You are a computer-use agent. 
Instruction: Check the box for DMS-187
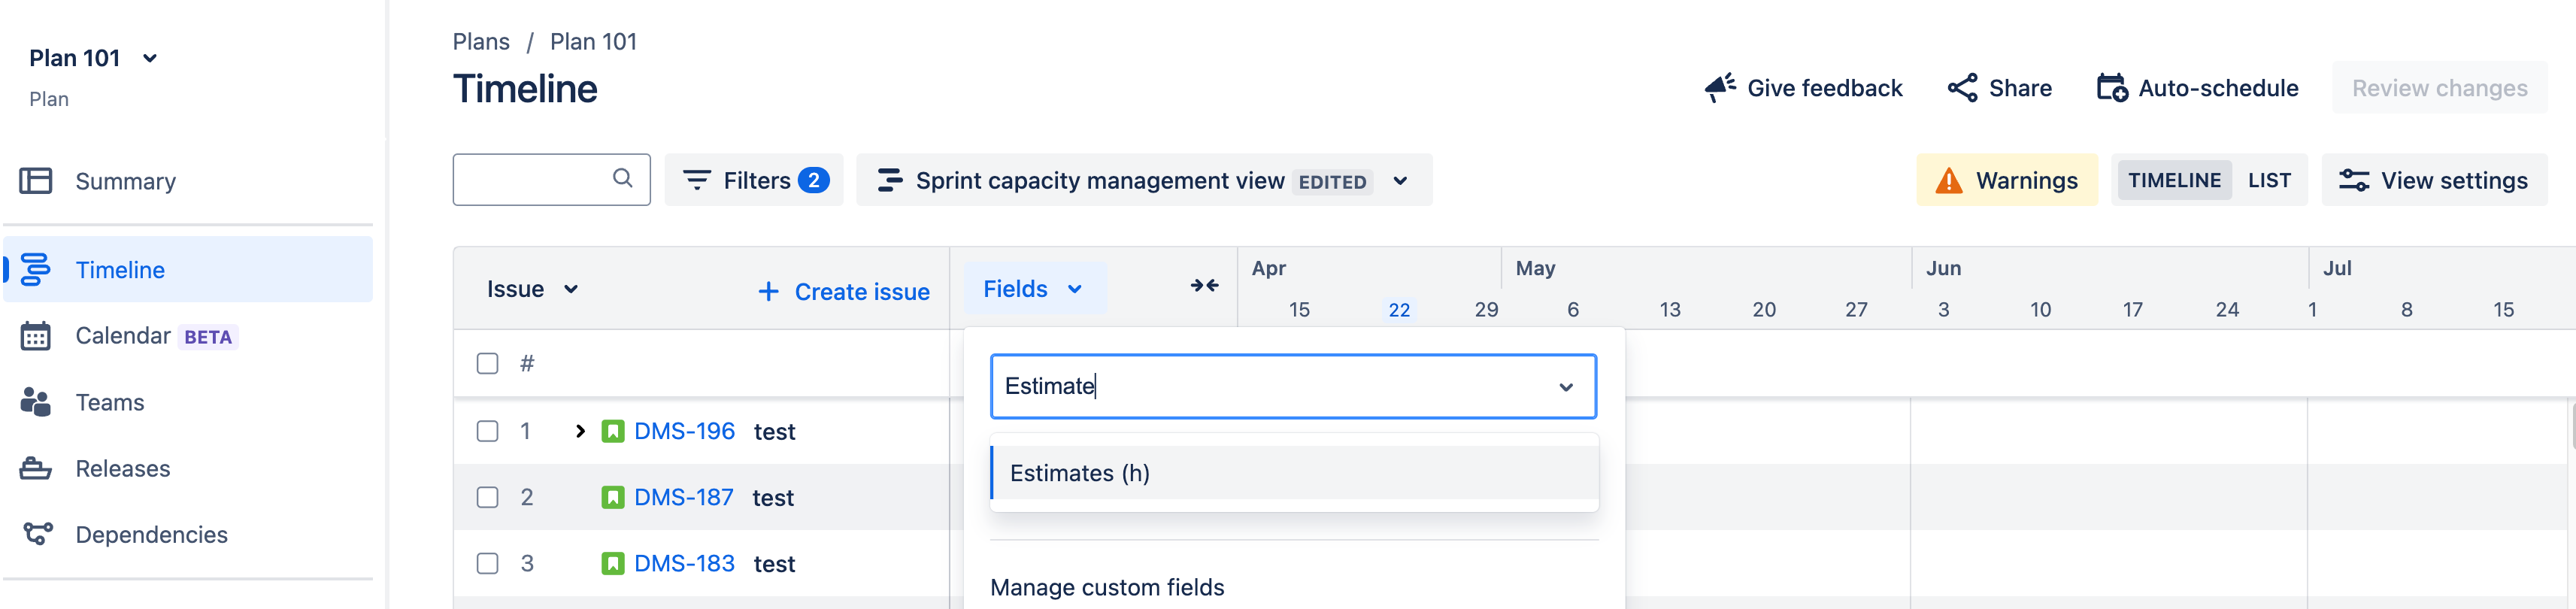(487, 497)
